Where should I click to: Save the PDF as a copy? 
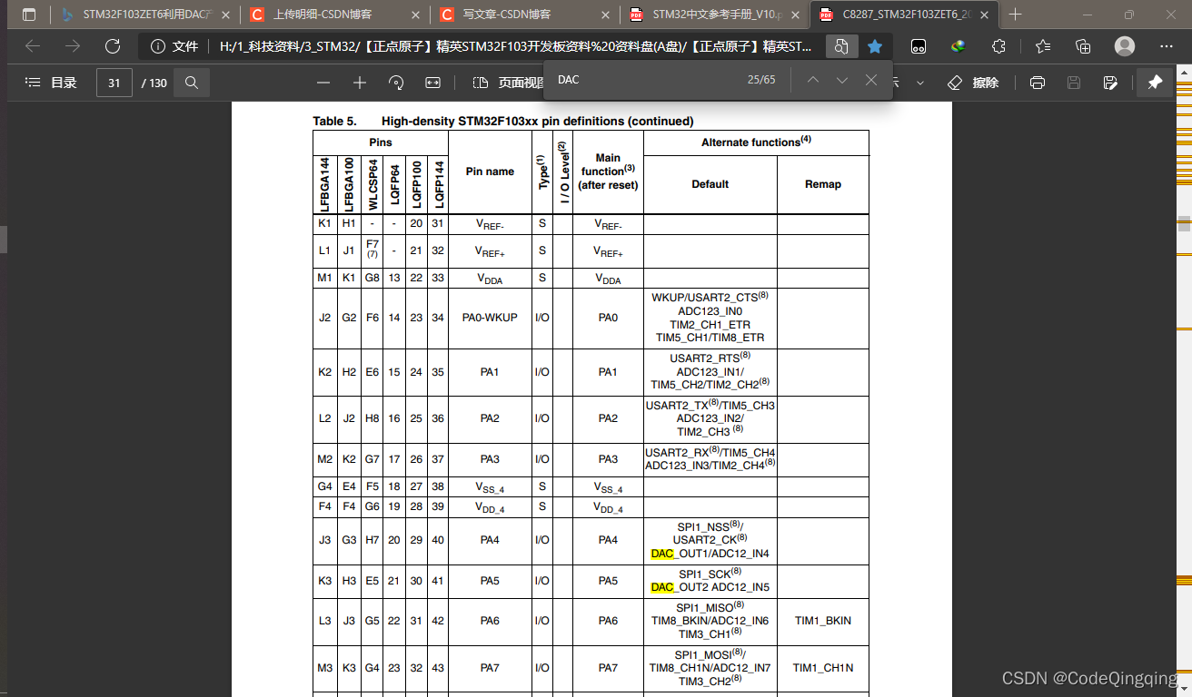1110,83
